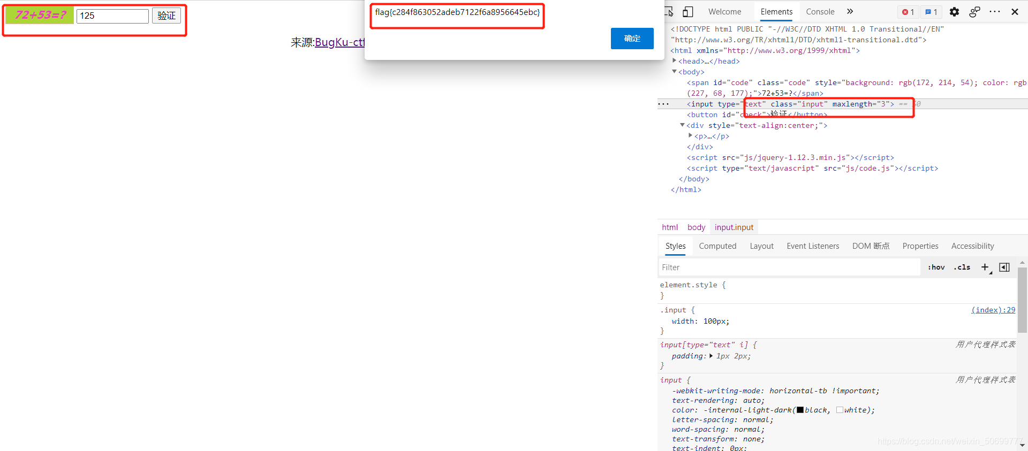Click the Styles pane scrollbar thumb
The width and height of the screenshot is (1028, 451).
tap(1022, 300)
